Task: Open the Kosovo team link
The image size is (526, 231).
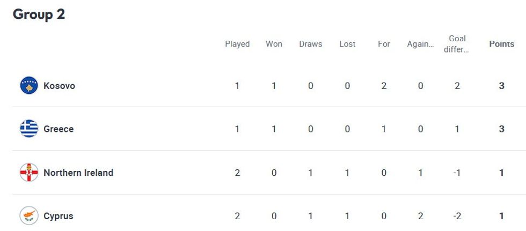Action: coord(59,86)
